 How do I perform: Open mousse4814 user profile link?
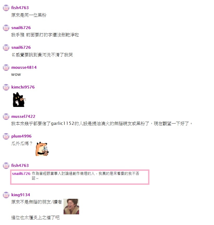pos(24,67)
